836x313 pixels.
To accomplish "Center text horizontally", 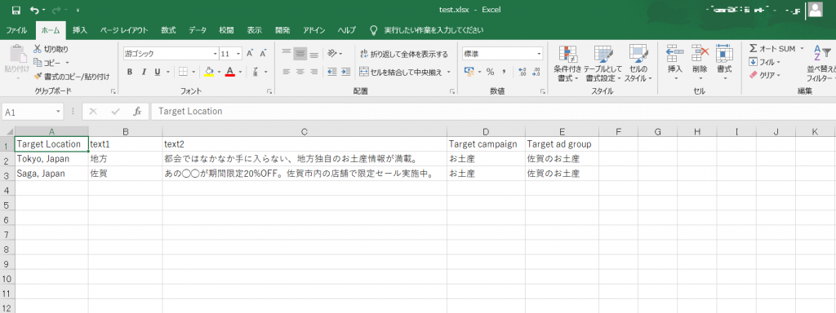I will (300, 72).
